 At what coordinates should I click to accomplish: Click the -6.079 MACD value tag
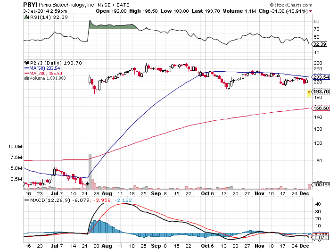coord(321,238)
